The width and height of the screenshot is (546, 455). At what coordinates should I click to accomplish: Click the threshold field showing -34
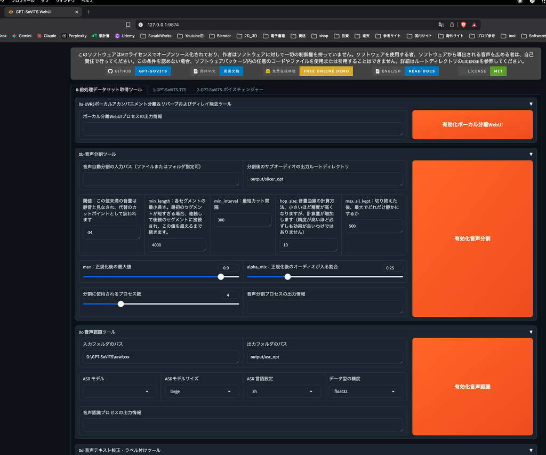(x=112, y=233)
